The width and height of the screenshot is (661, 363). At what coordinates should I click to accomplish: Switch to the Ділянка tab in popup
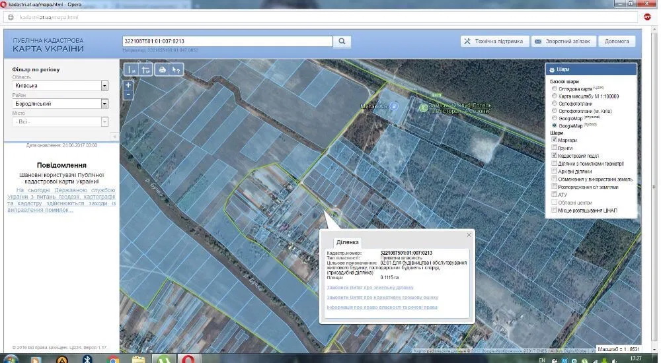(347, 242)
